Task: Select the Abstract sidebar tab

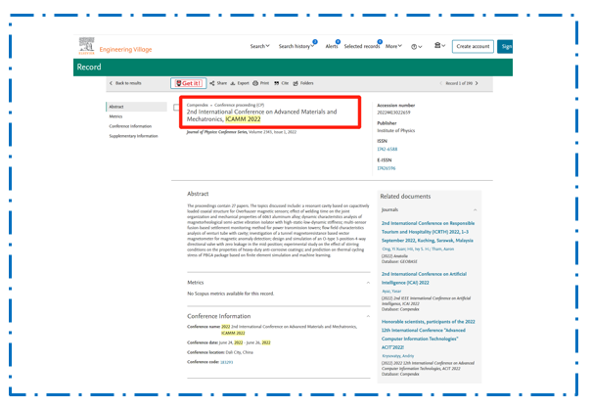Action: [136, 107]
